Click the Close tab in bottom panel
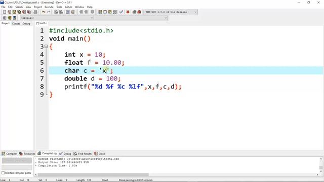This screenshot has height=182, width=324. (x=100, y=154)
